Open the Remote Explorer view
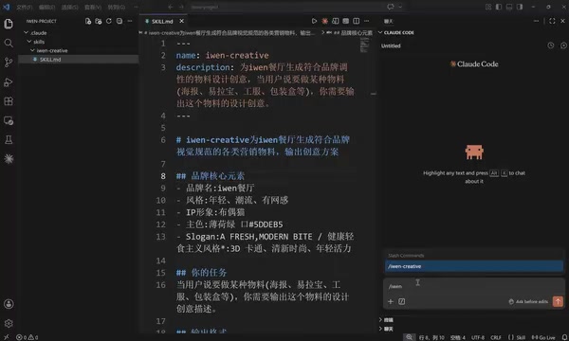This screenshot has width=569, height=341. pyautogui.click(x=9, y=120)
